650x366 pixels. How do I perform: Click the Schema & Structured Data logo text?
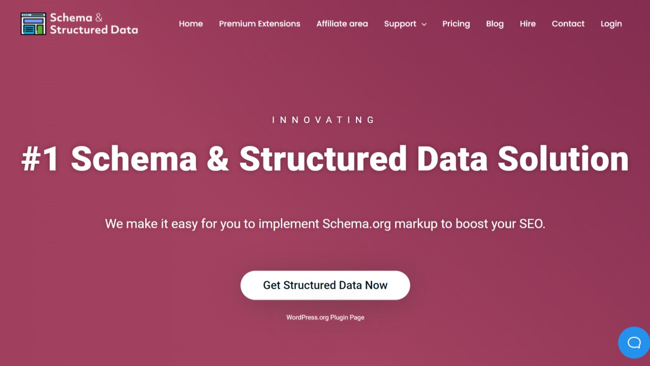point(93,23)
